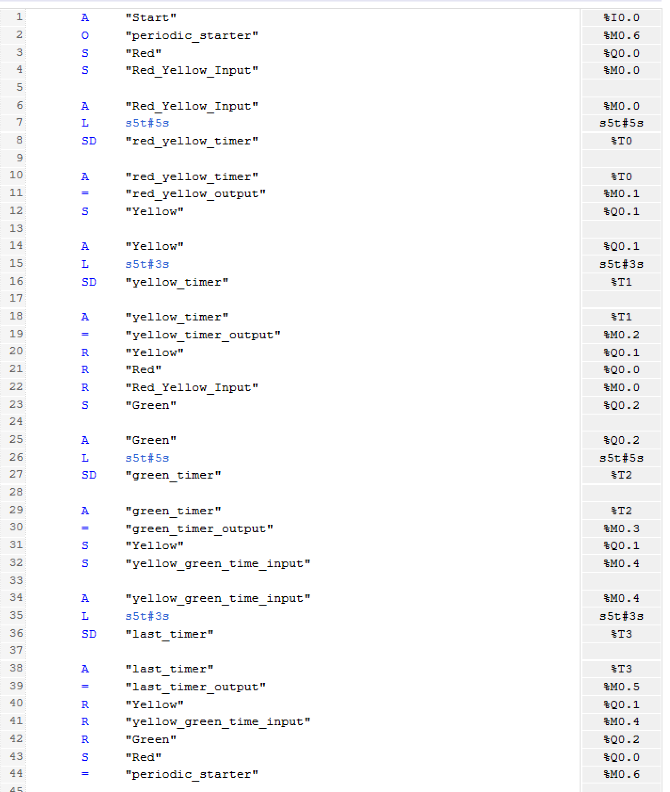Click the R instruction on line 21
The width and height of the screenshot is (670, 792).
pos(85,370)
